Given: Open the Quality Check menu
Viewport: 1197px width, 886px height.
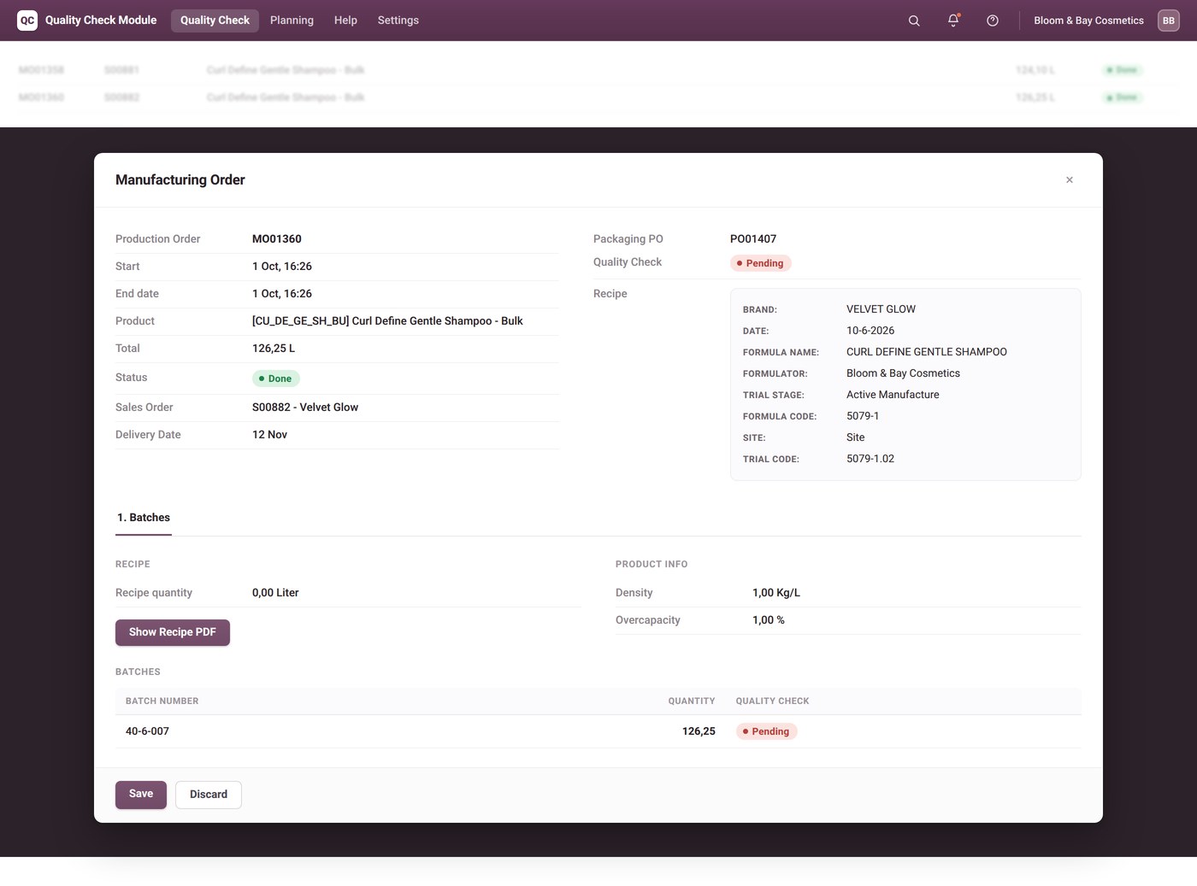Looking at the screenshot, I should [x=215, y=21].
